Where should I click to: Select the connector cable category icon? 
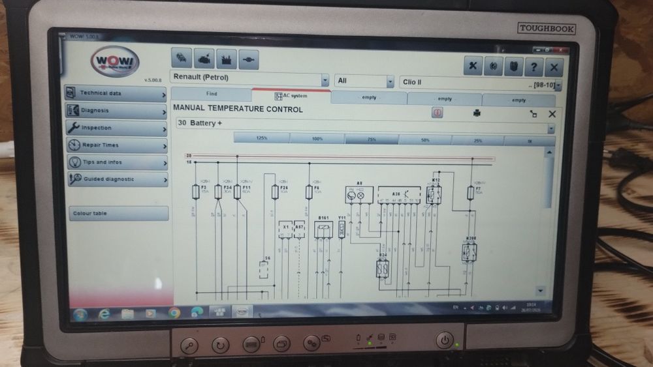249,60
